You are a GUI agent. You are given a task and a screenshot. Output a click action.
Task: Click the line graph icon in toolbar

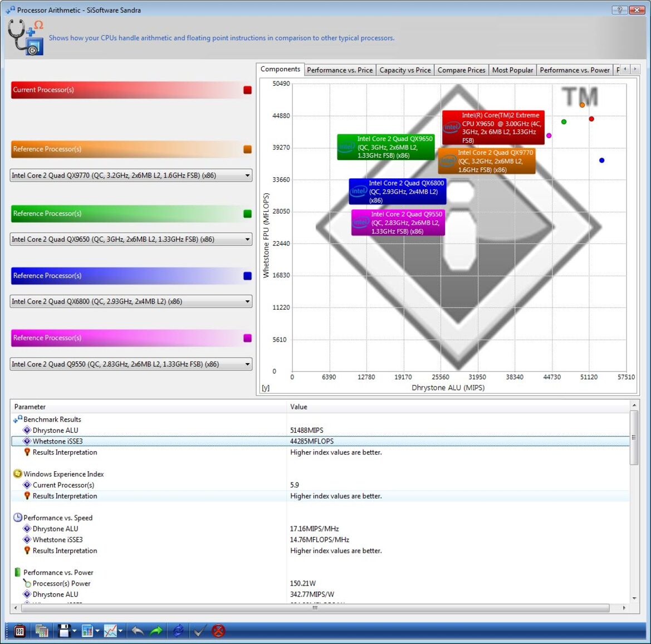110,631
